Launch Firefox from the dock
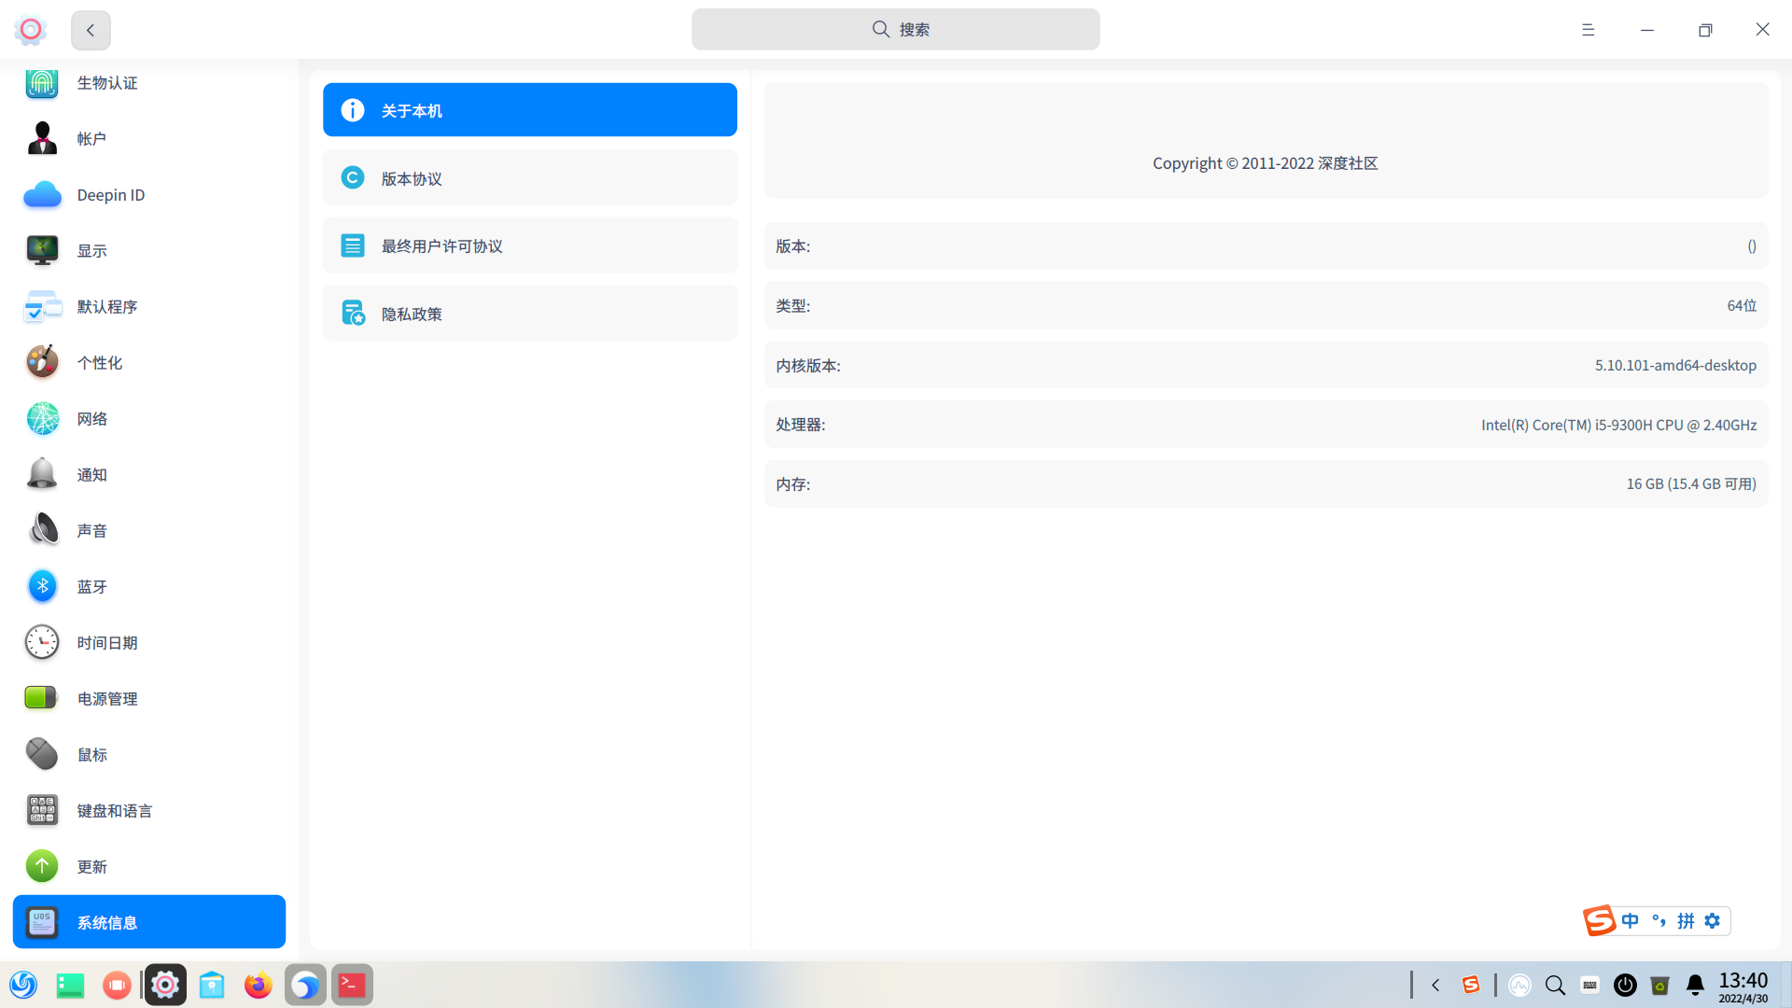 point(258,986)
